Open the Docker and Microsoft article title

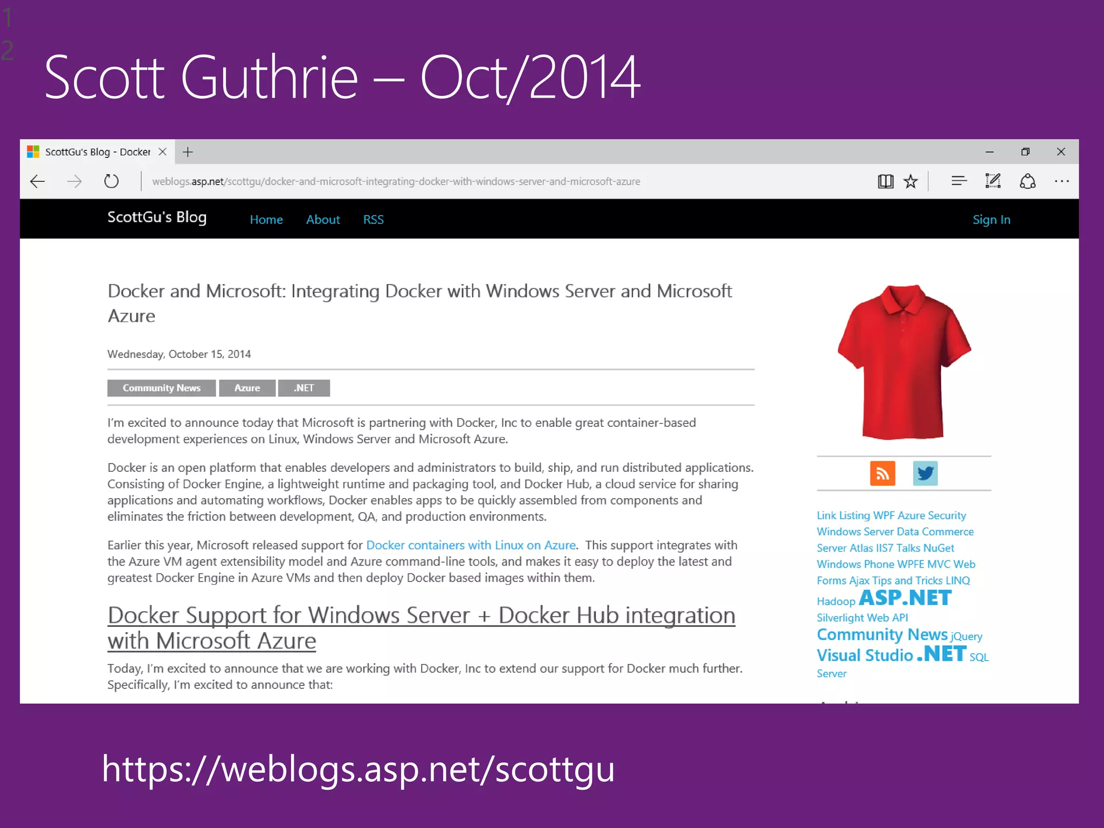[419, 303]
